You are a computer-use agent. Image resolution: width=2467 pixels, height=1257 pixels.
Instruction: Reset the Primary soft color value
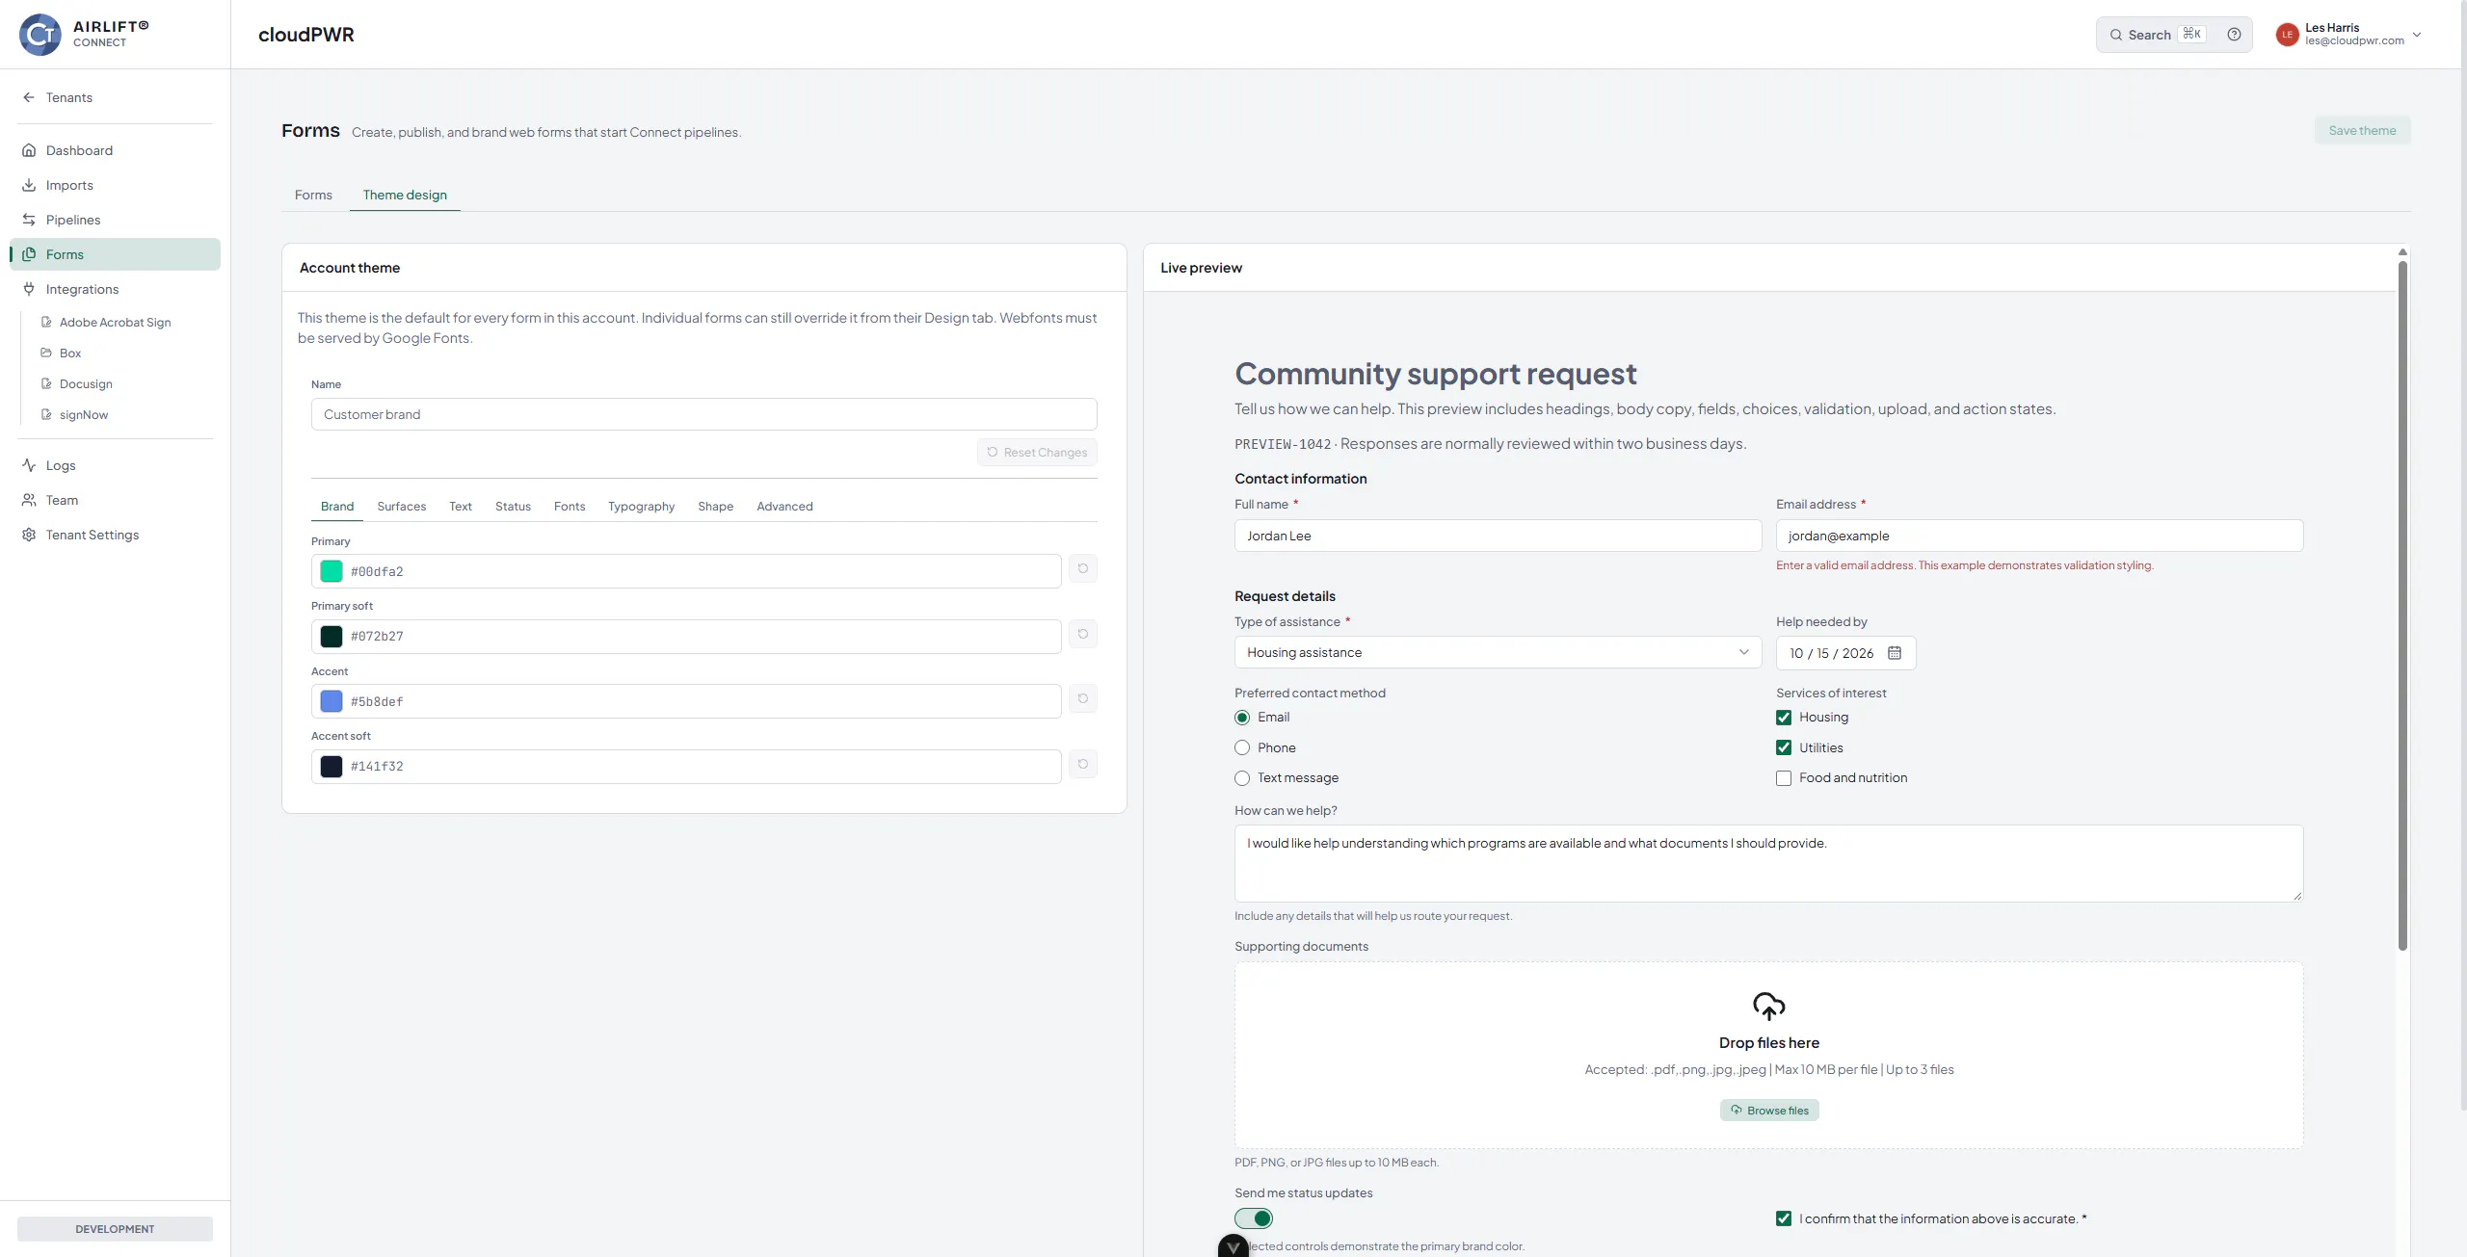pos(1083,634)
